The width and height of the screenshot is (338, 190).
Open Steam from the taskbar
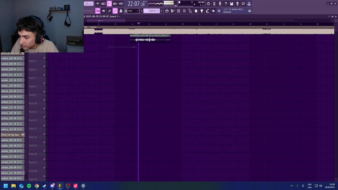coord(44,186)
